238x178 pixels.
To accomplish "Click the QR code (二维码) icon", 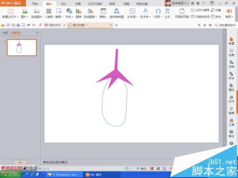I will (x=49, y=11).
